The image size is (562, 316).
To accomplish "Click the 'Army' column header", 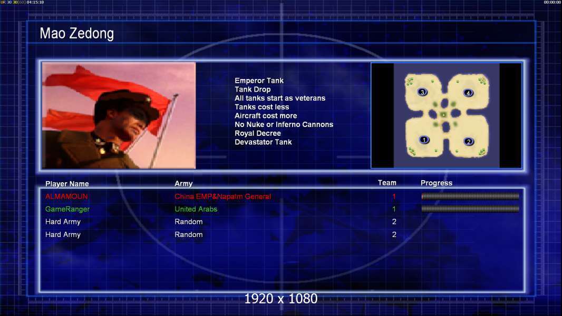I will [183, 184].
